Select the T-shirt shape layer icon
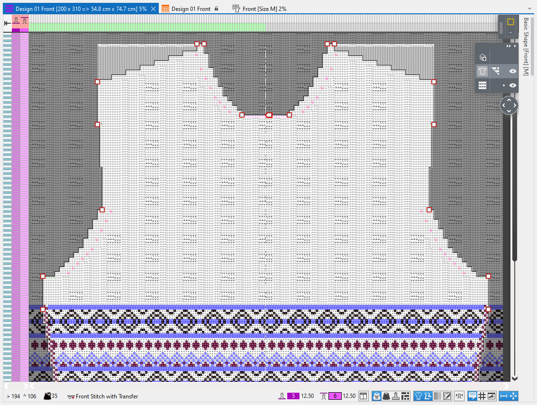The image size is (537, 405). pos(482,71)
